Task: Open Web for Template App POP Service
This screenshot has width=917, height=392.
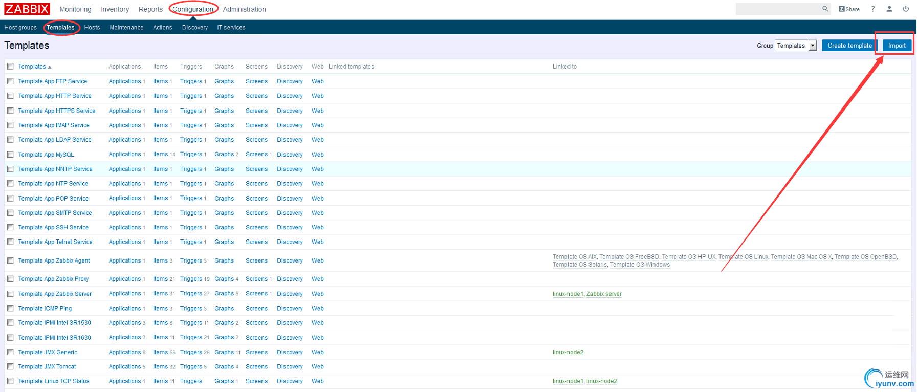Action: [318, 199]
